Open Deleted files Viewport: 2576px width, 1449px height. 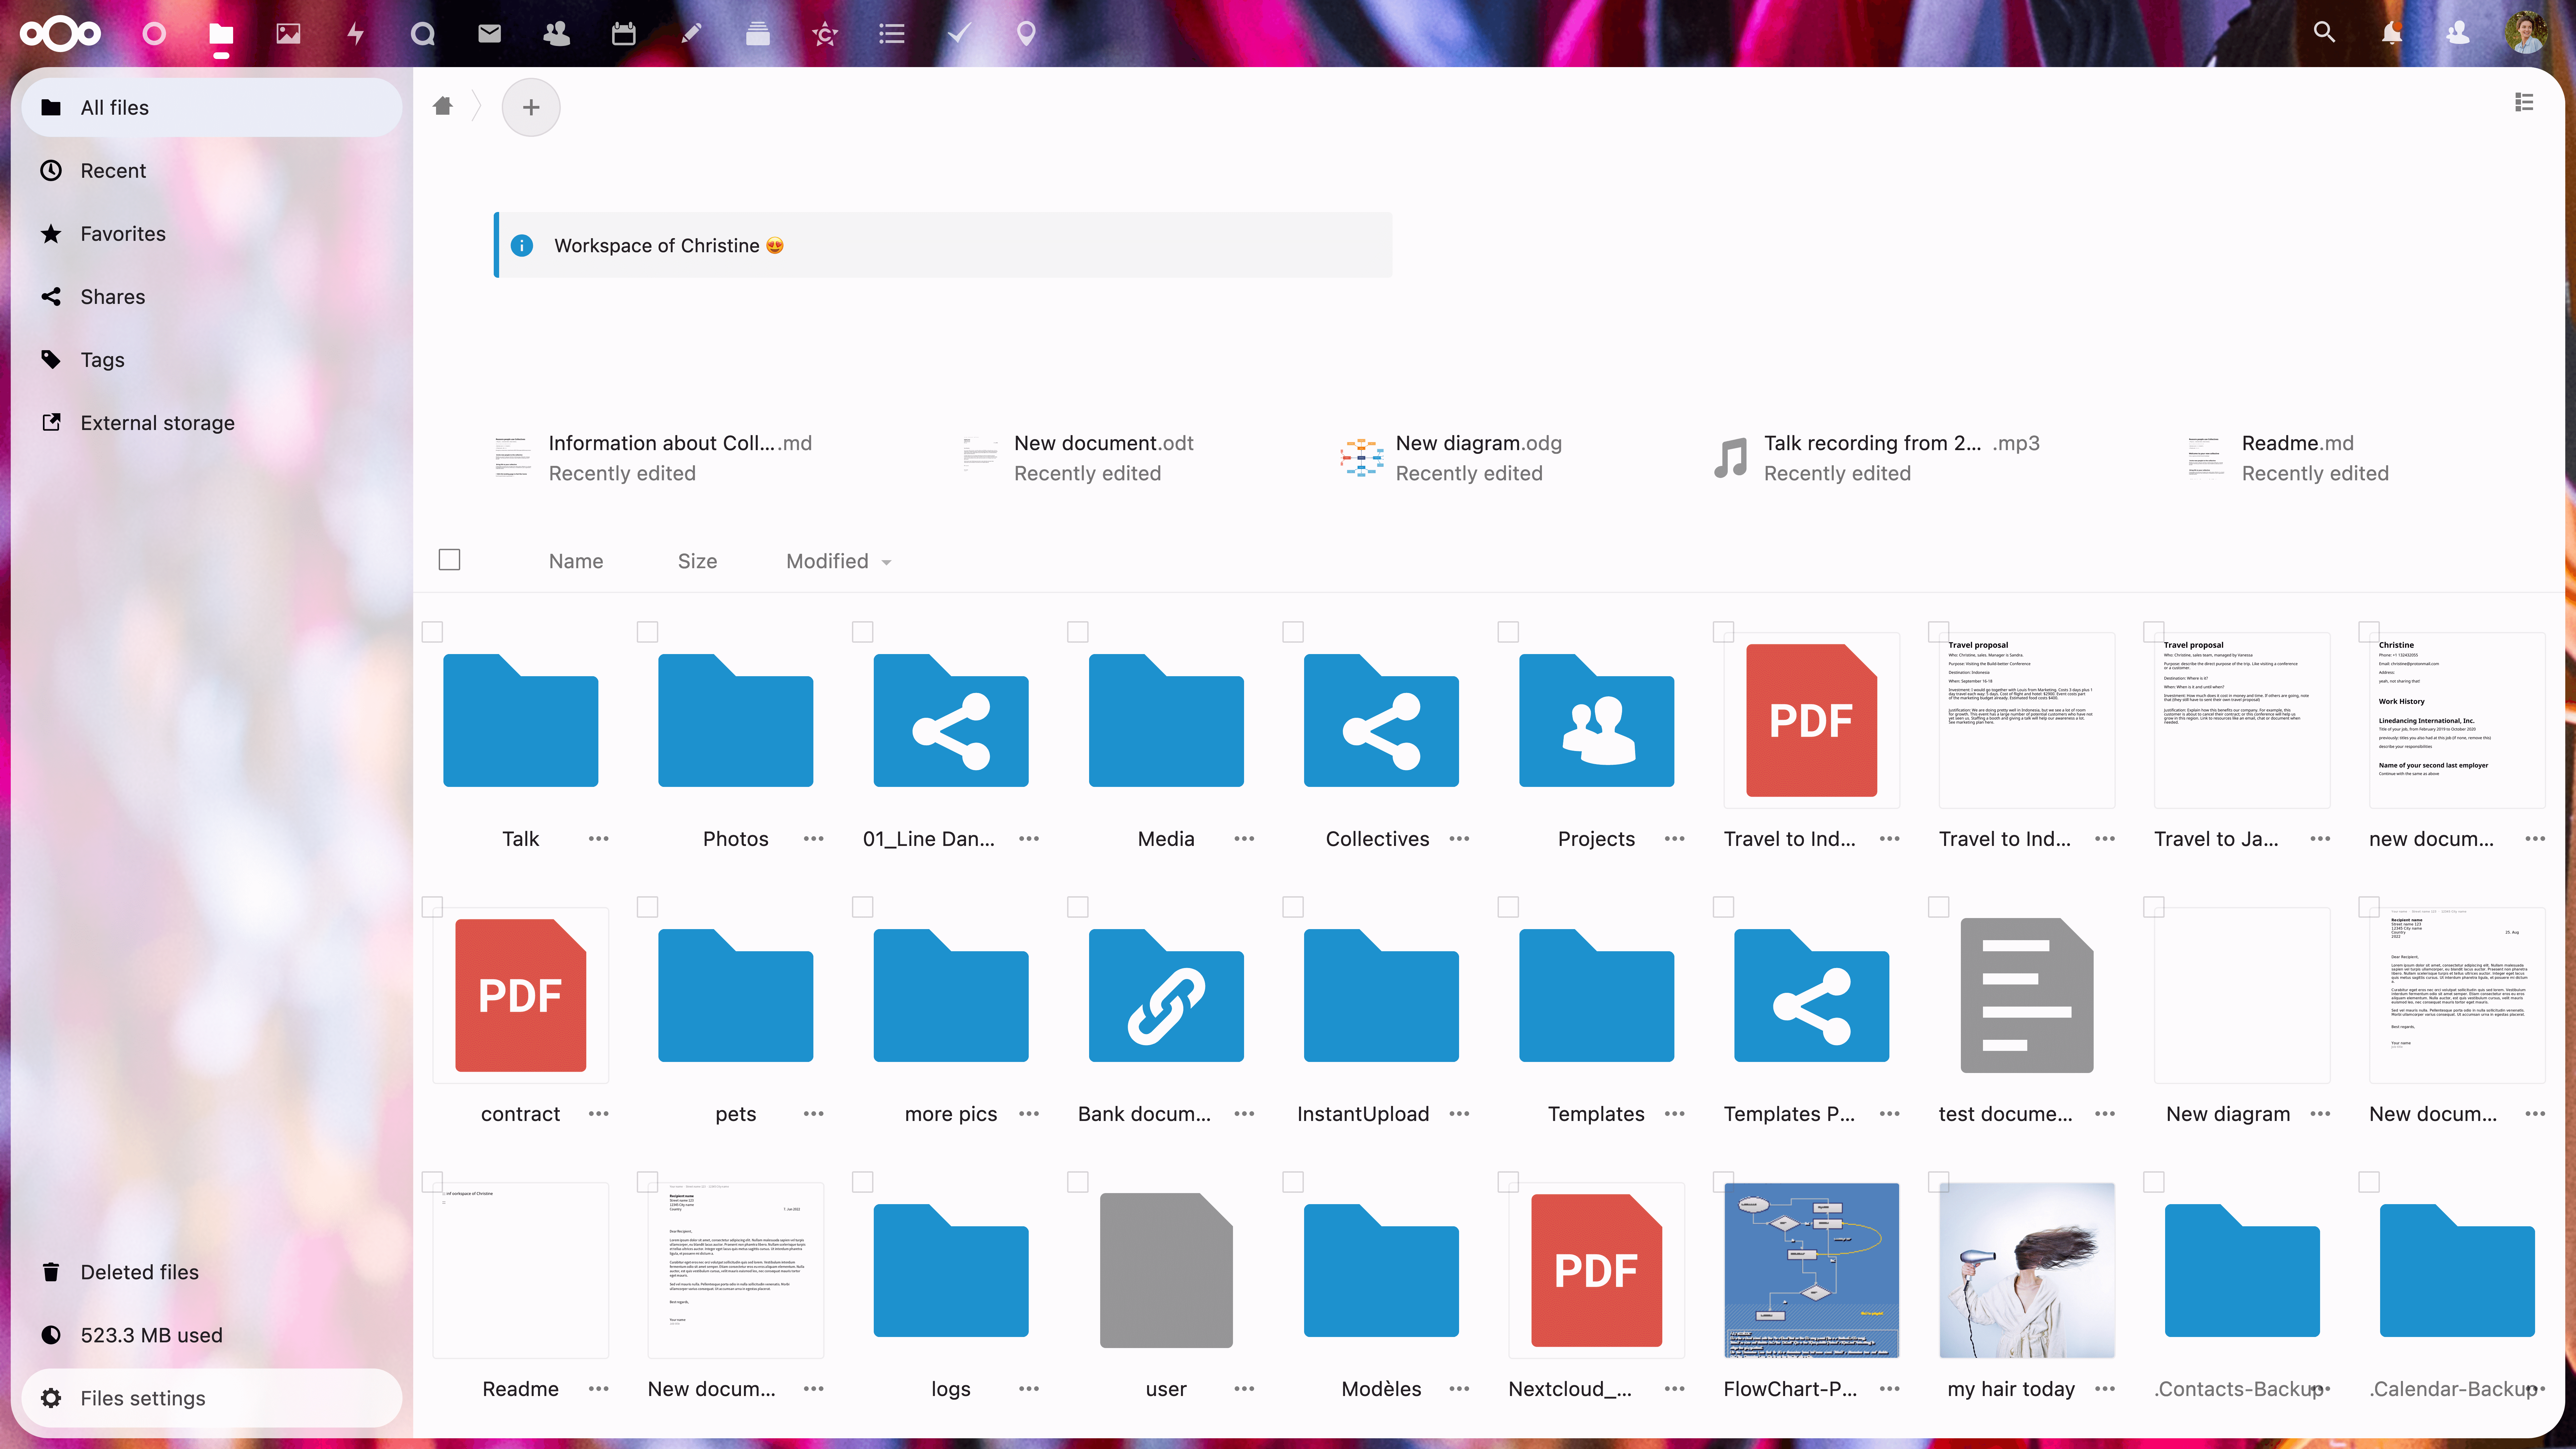pos(212,1272)
